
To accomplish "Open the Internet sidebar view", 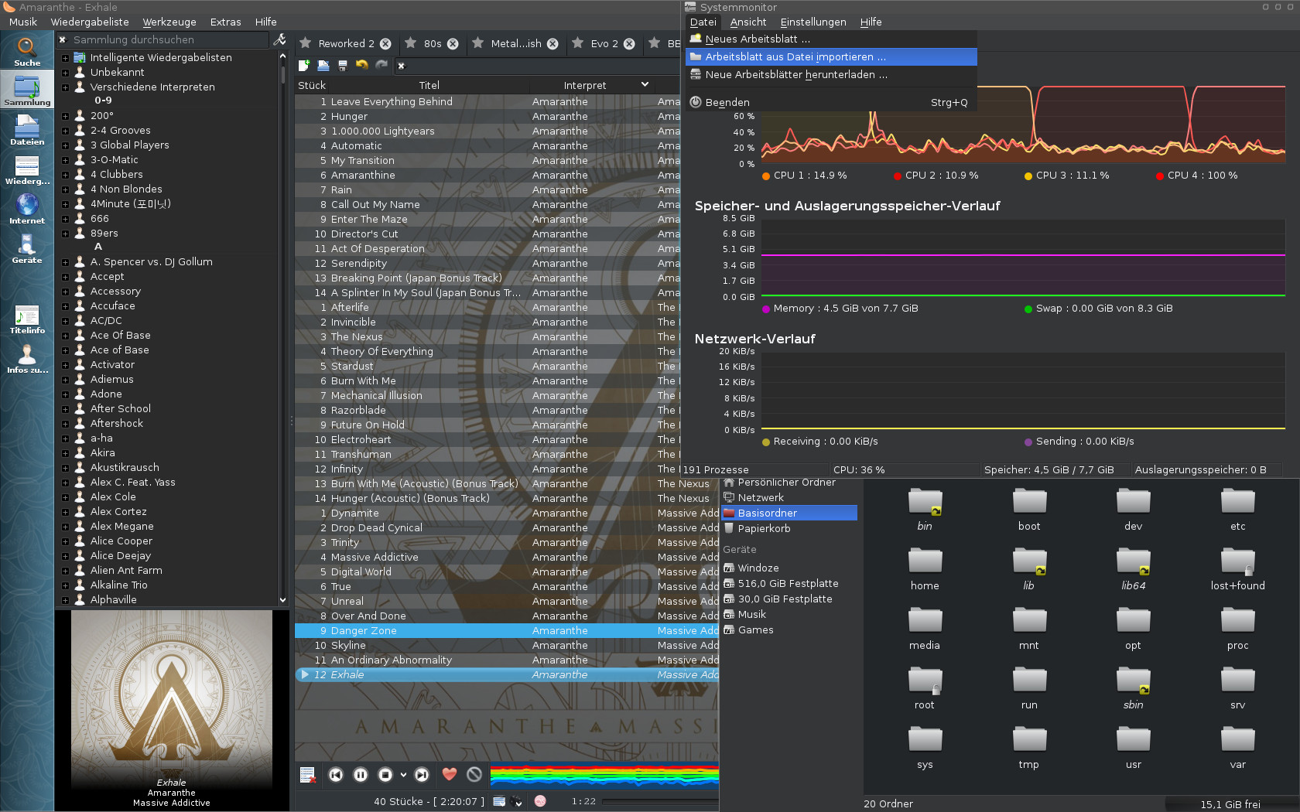I will pos(27,209).
